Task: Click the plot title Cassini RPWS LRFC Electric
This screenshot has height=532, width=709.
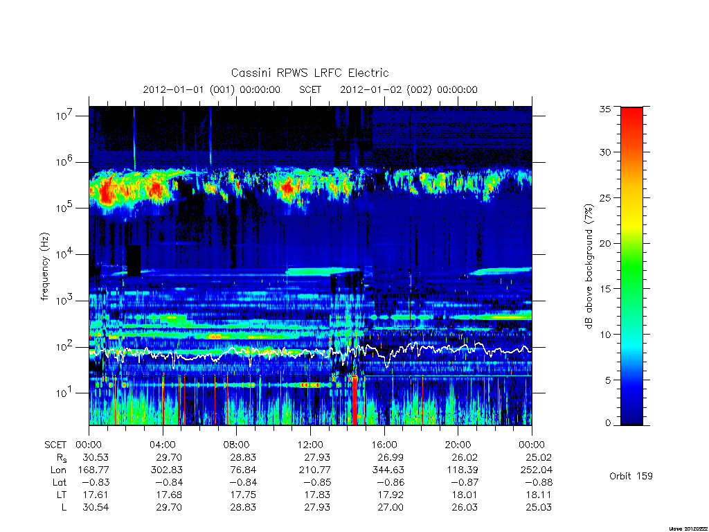Action: click(x=309, y=73)
